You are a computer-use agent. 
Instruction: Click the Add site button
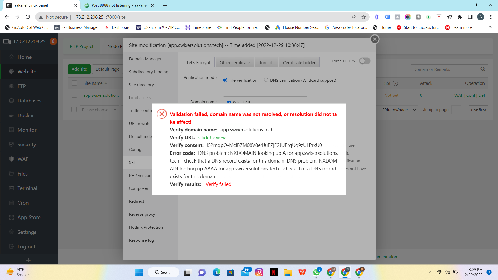click(79, 69)
